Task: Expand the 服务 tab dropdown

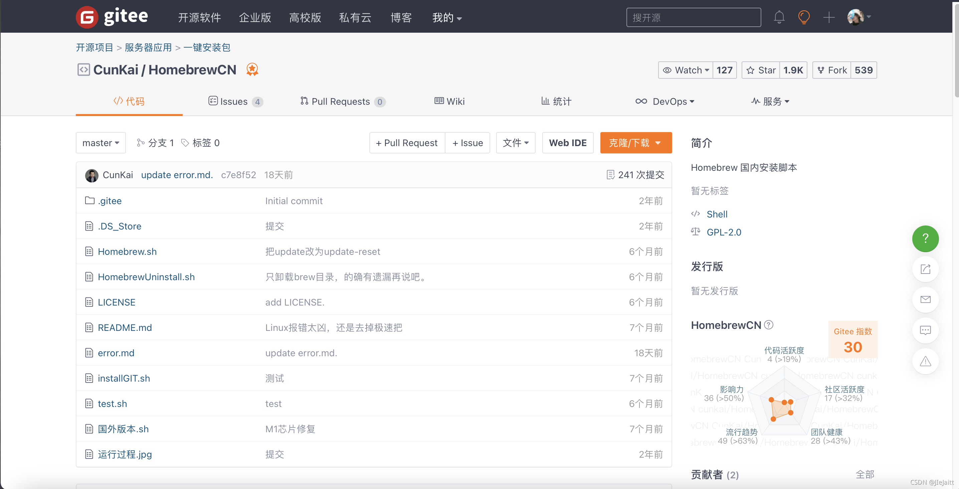Action: (x=770, y=101)
